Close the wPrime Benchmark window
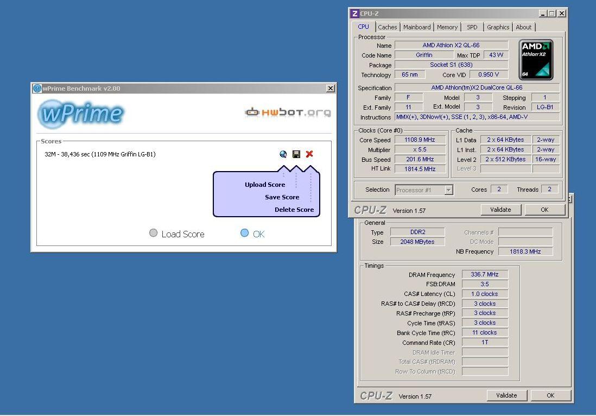 click(x=331, y=88)
